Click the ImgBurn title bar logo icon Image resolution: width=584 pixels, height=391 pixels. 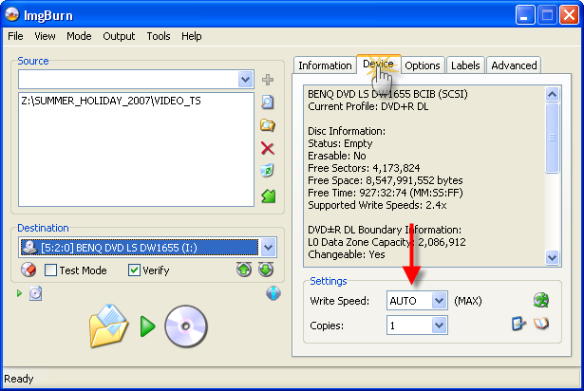(12, 14)
